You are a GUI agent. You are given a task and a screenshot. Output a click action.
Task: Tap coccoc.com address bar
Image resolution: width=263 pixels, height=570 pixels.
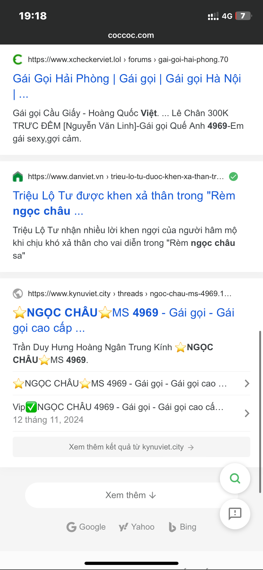point(131,35)
